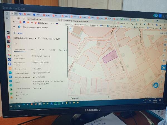Open the Справка button in toolbar
This screenshot has height=125, width=167.
tap(121, 23)
